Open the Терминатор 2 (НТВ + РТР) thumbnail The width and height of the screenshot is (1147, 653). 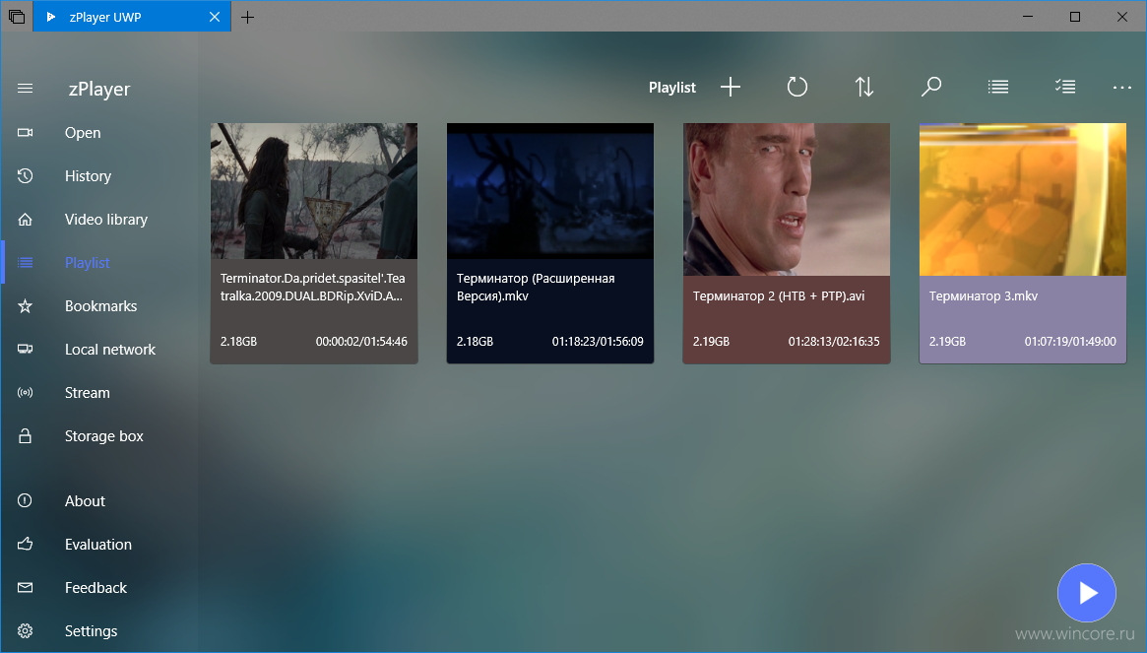point(787,199)
